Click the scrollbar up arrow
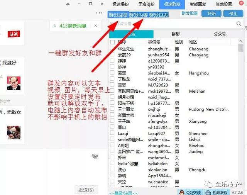This screenshot has width=247, height=195. click(241, 41)
